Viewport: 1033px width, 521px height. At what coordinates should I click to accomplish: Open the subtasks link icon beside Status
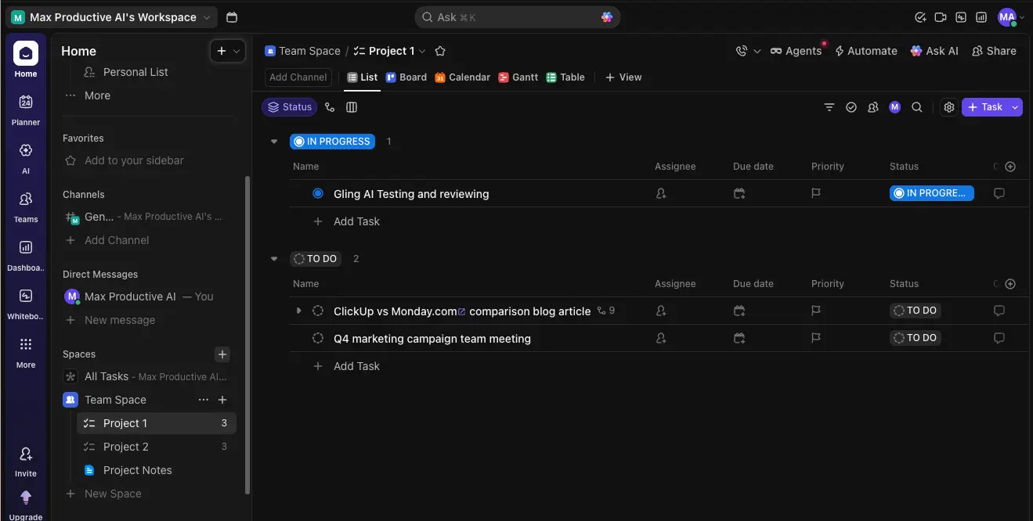[x=330, y=107]
